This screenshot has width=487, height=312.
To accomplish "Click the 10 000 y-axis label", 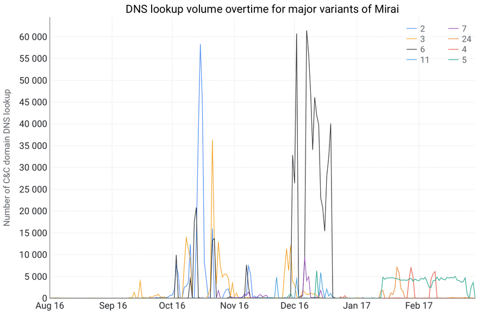I will (x=33, y=255).
